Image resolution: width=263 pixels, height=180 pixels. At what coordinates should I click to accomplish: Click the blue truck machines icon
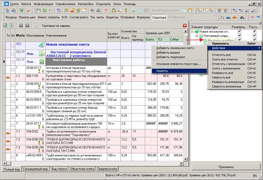click(228, 17)
